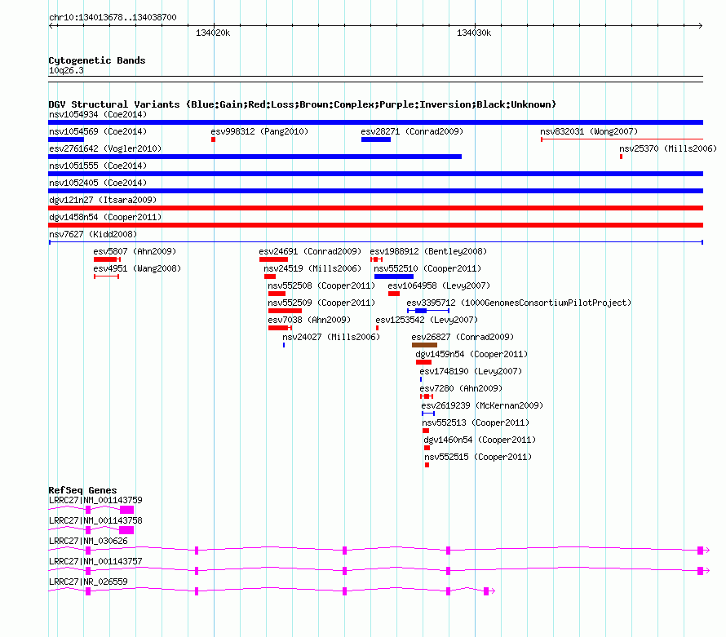
Task: Click the 134020k ruler label
Action: click(213, 33)
